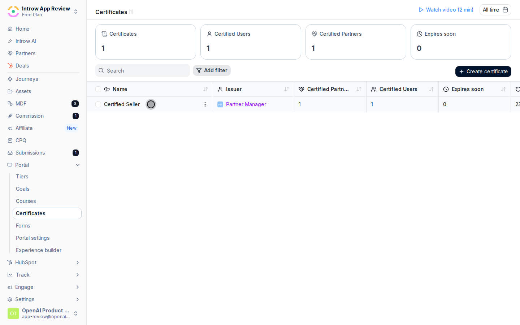Click the calendar icon in All time

505,10
